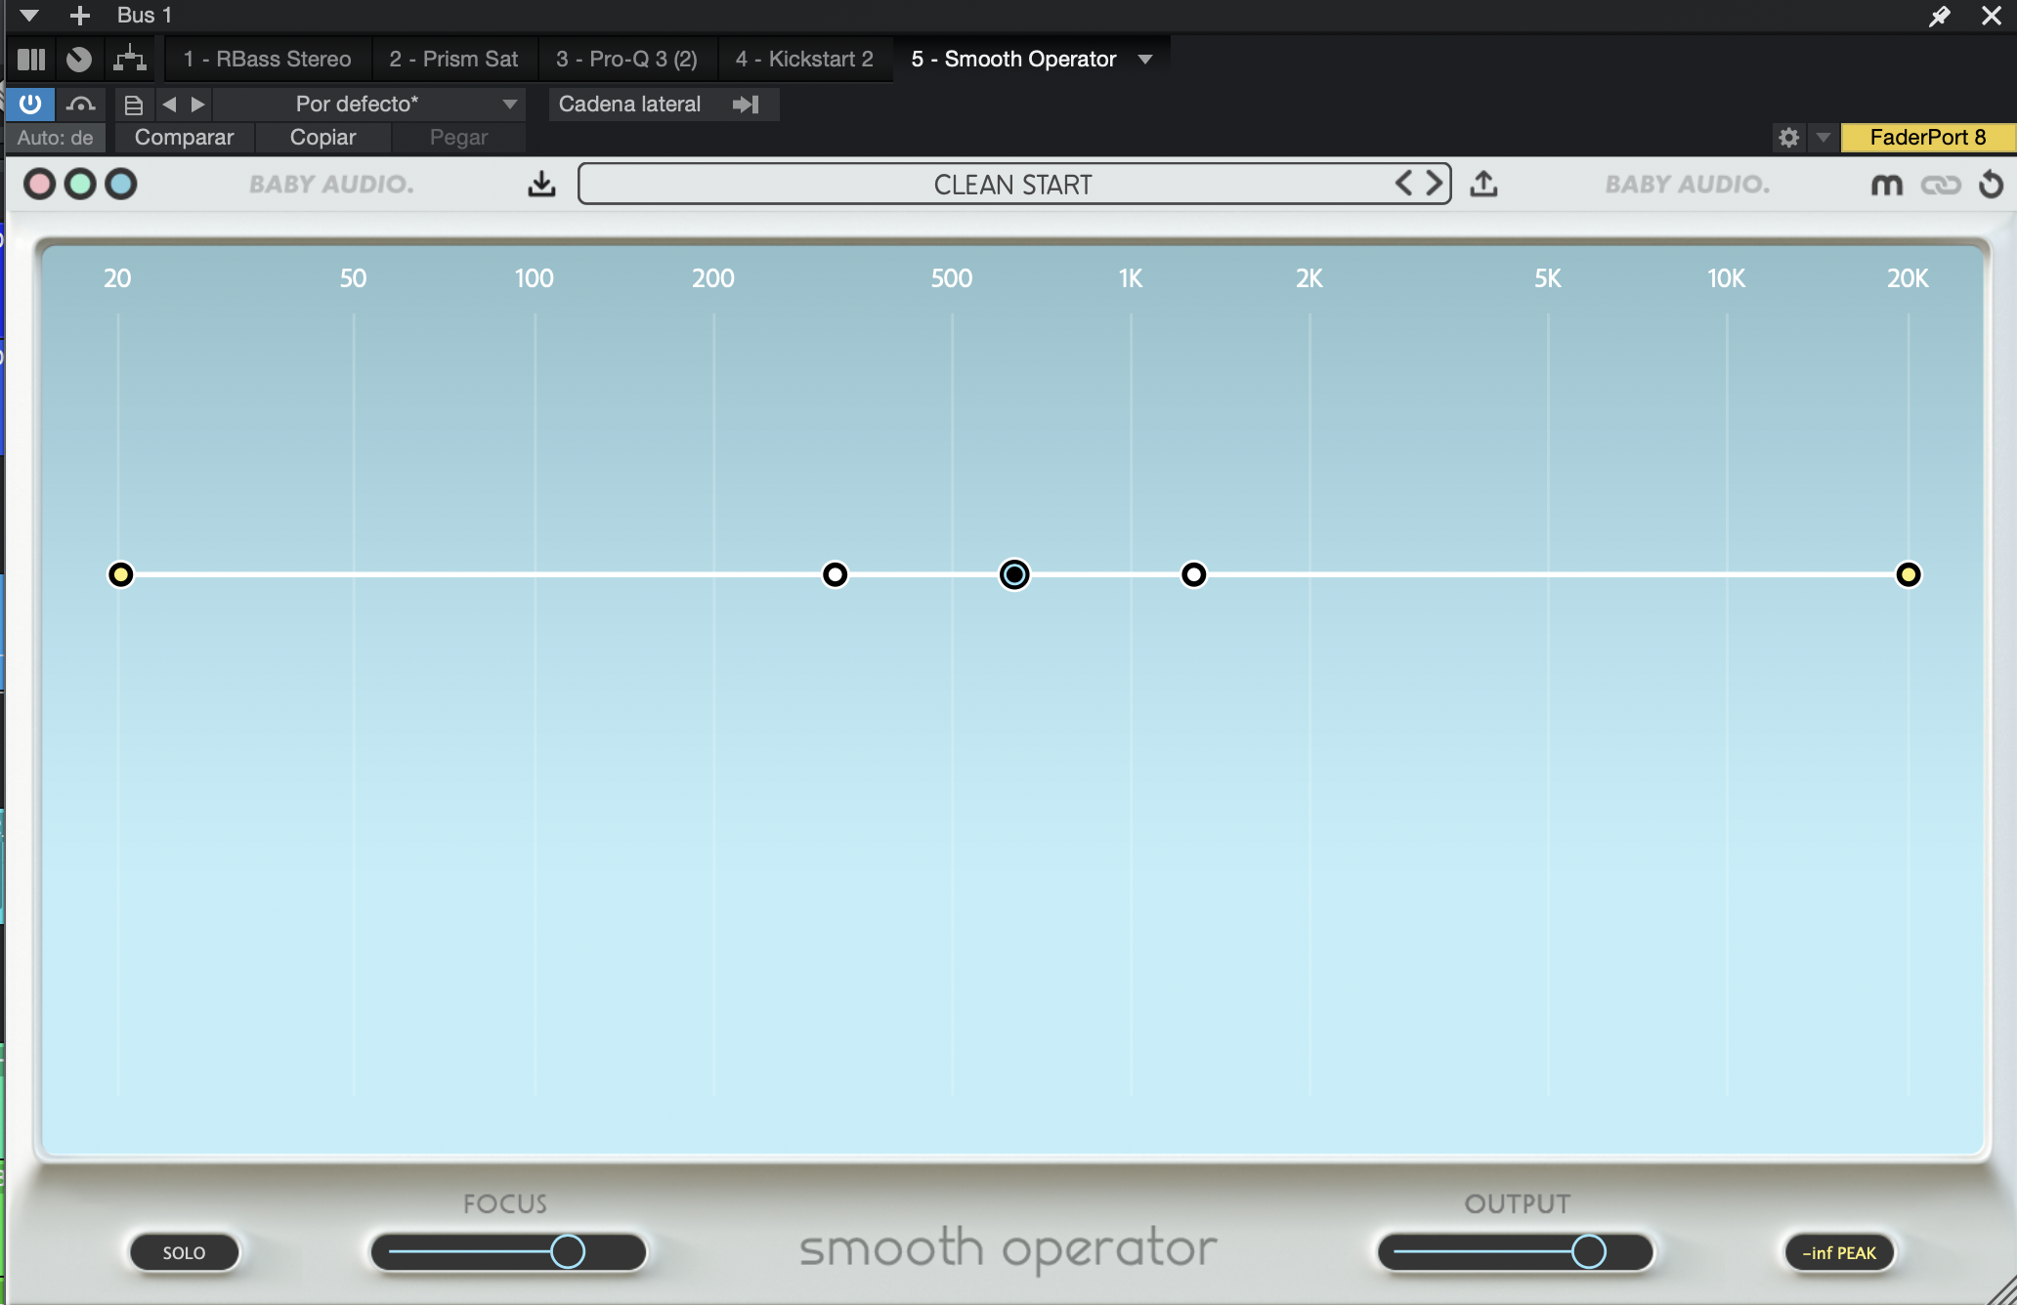Click the automation read mode icon

[x=81, y=104]
